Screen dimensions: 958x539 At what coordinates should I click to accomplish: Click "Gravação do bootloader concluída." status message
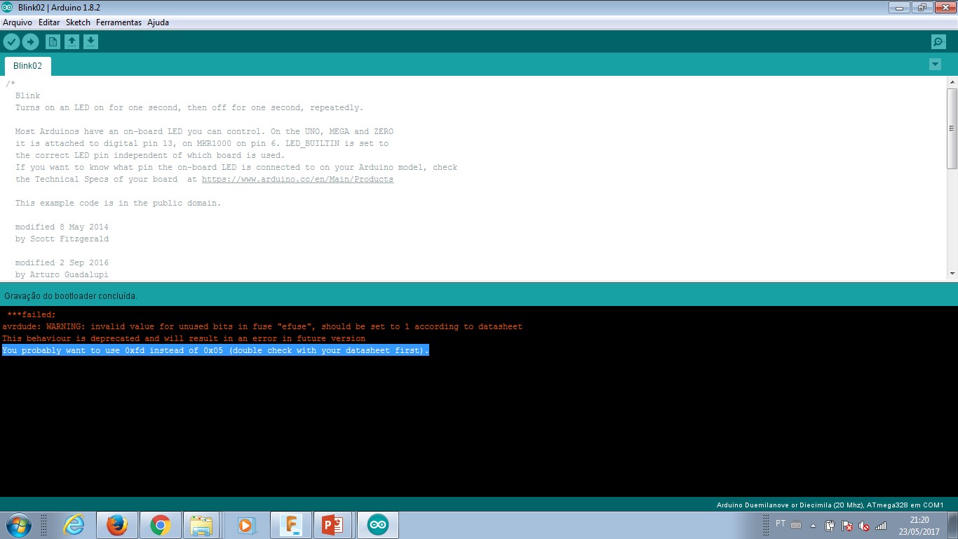[x=71, y=296]
